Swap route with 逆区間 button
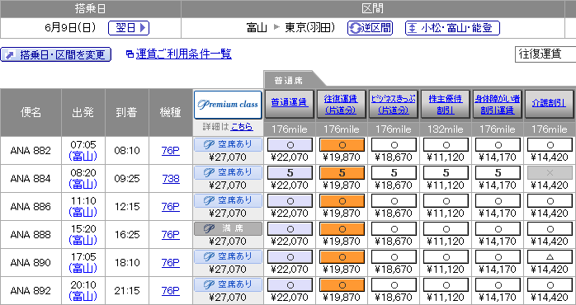The height and width of the screenshot is (305, 576). [370, 28]
